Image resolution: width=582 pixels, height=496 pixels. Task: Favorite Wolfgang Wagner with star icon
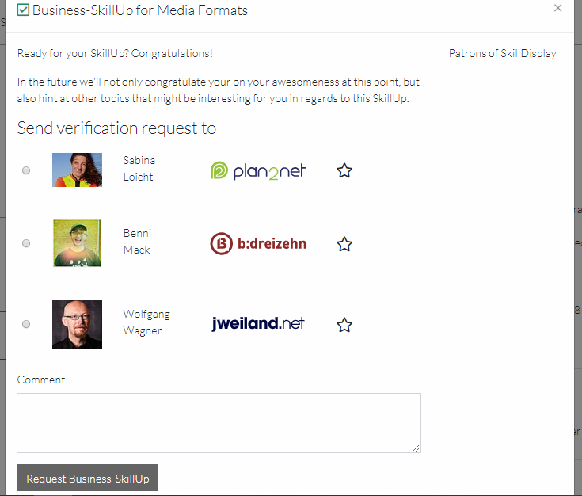pos(344,324)
